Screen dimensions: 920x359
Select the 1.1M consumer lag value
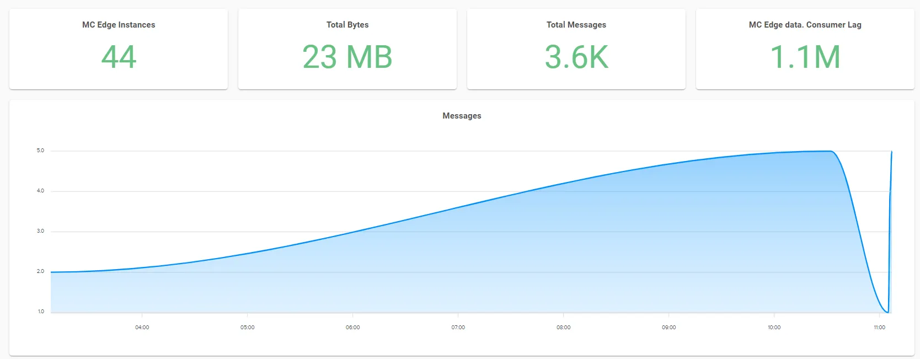tap(805, 57)
